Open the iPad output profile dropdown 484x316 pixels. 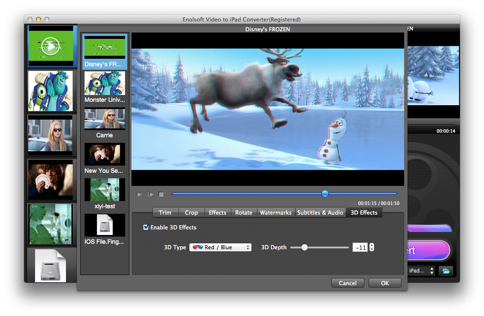coord(421,271)
